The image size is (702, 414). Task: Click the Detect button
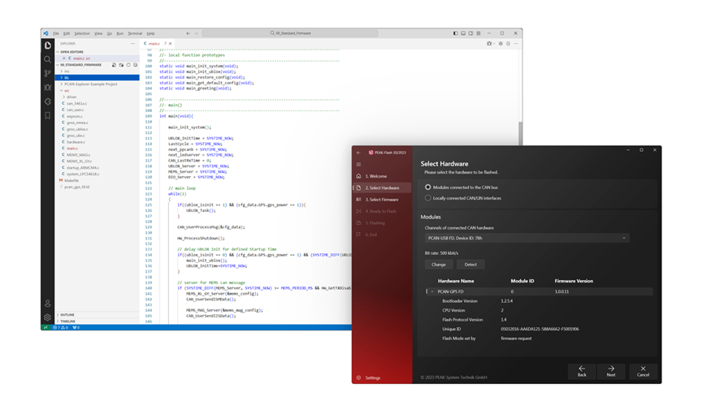(470, 265)
